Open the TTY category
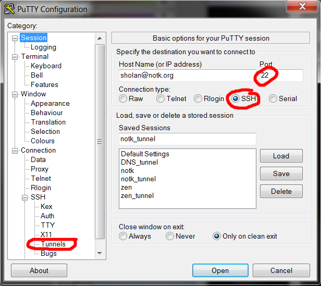Viewport: 321px width, 286px height. pos(48,225)
